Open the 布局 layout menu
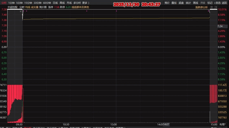 click(222, 124)
